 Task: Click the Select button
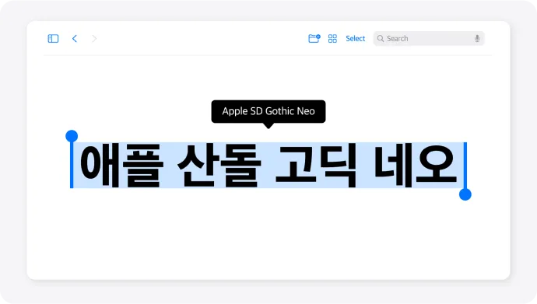(x=355, y=39)
